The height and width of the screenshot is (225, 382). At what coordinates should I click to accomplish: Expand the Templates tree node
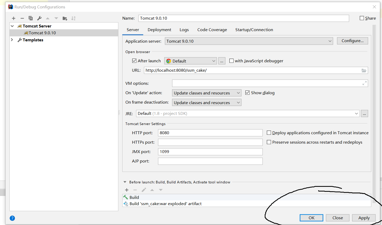(12, 40)
